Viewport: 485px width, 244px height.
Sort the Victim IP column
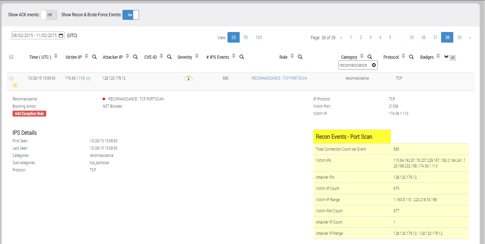coord(87,56)
